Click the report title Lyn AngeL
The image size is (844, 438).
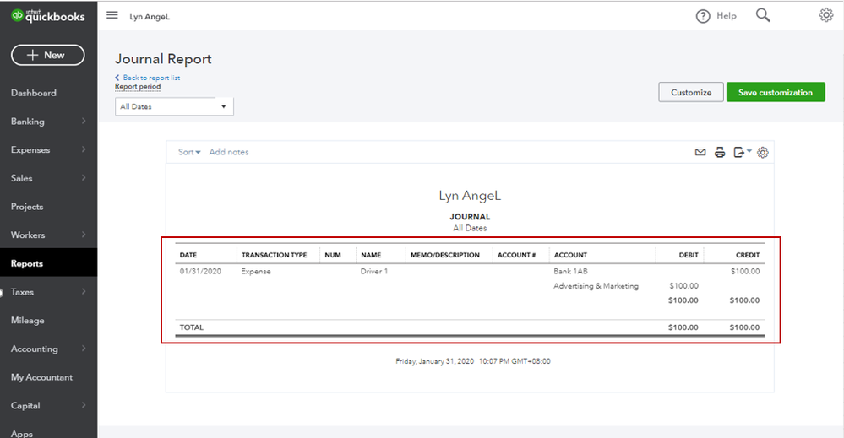[x=470, y=196]
